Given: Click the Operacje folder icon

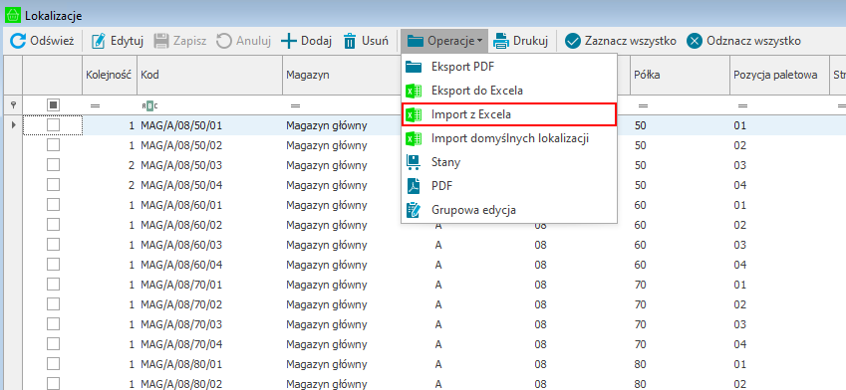Looking at the screenshot, I should pos(415,41).
